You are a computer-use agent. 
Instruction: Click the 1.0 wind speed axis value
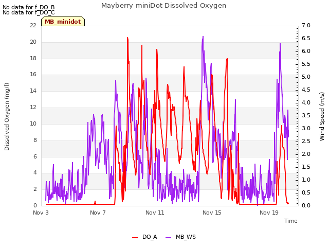(x=306, y=180)
